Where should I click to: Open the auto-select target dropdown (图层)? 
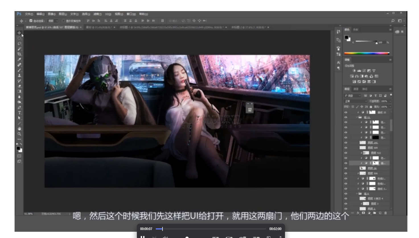point(53,21)
